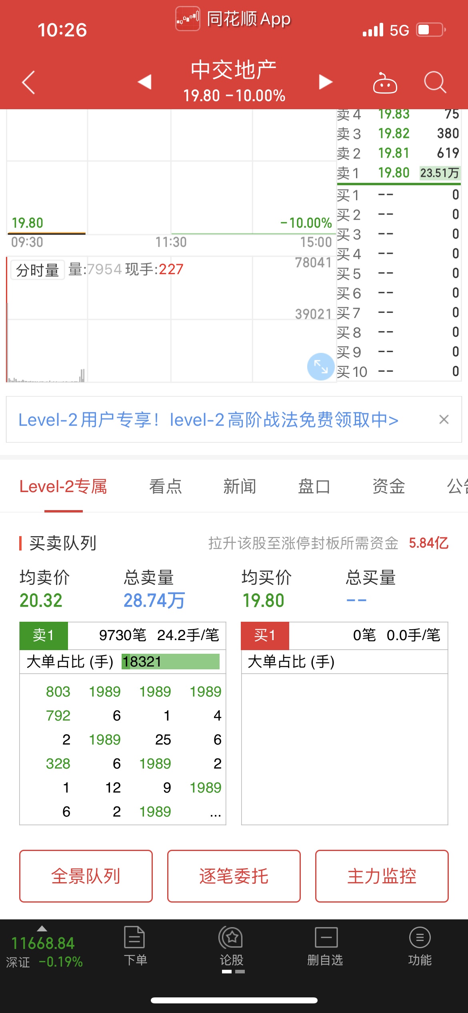Viewport: 468px width, 1013px height.
Task: Tap the 中交地产 stock title
Action: point(234,70)
